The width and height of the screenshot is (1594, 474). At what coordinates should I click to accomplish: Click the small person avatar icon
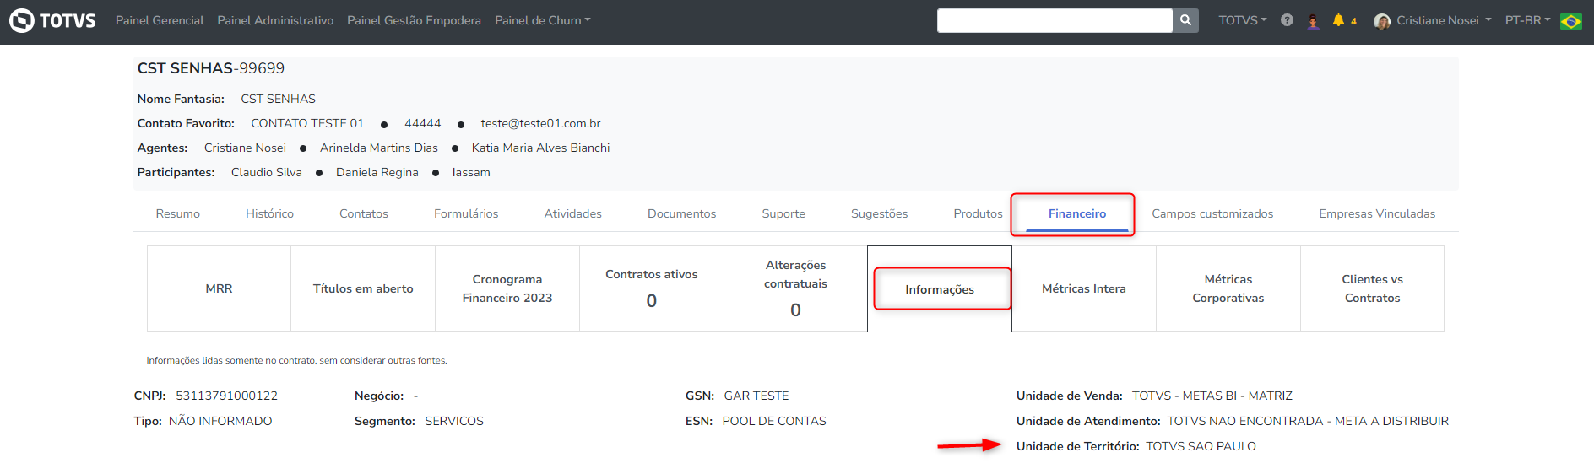click(x=1313, y=21)
